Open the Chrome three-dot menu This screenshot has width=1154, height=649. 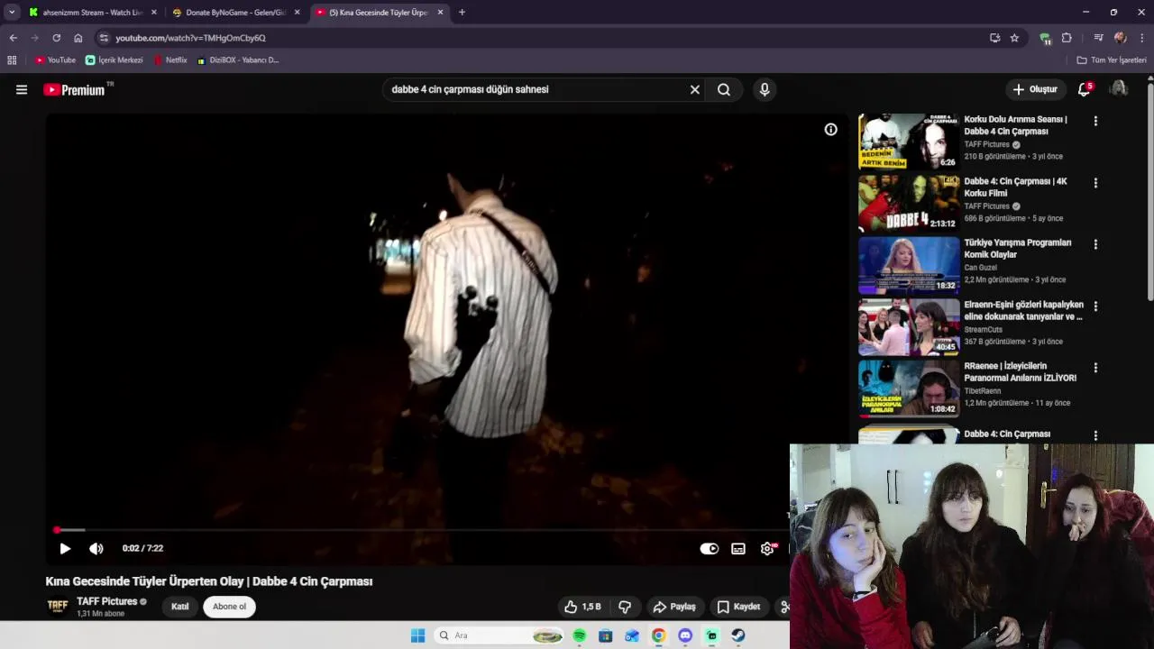(x=1142, y=38)
